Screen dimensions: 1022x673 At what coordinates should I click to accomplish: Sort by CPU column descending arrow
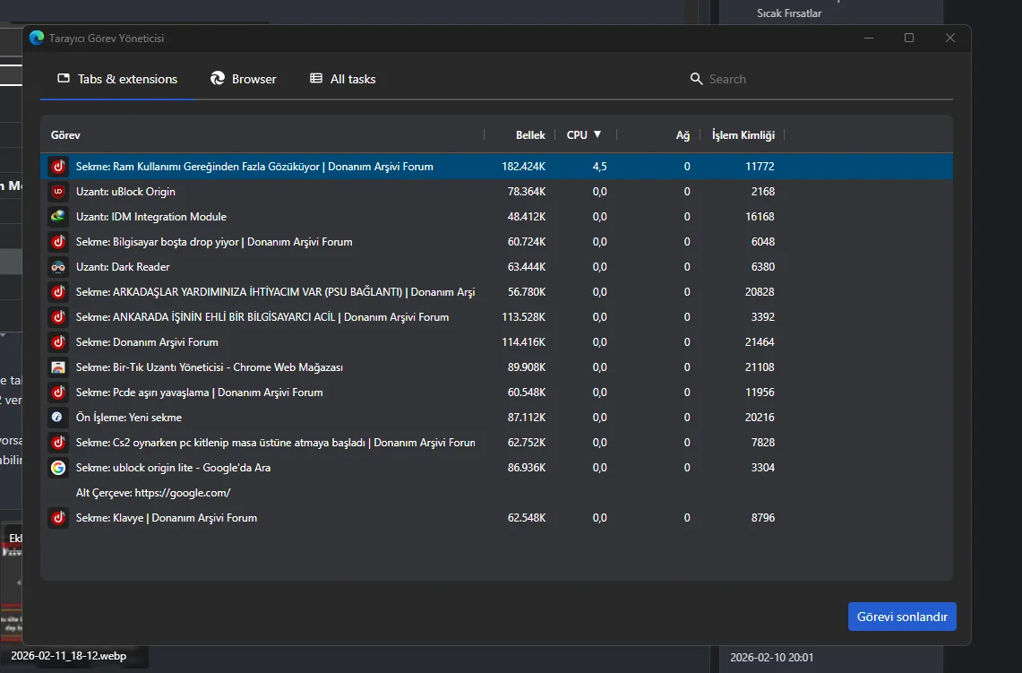pos(597,134)
